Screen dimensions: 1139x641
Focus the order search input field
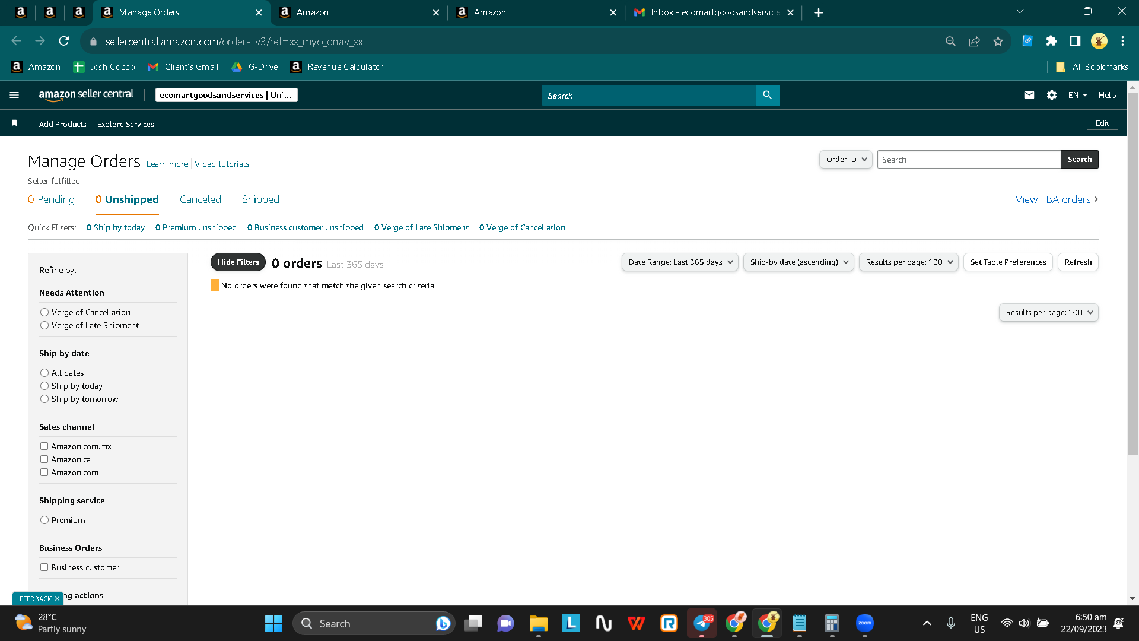point(969,159)
